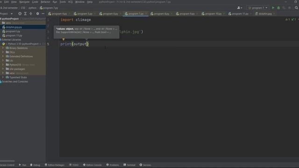Image resolution: width=299 pixels, height=168 pixels.
Task: Expand the Typeshed Stubs node
Action: point(3,77)
